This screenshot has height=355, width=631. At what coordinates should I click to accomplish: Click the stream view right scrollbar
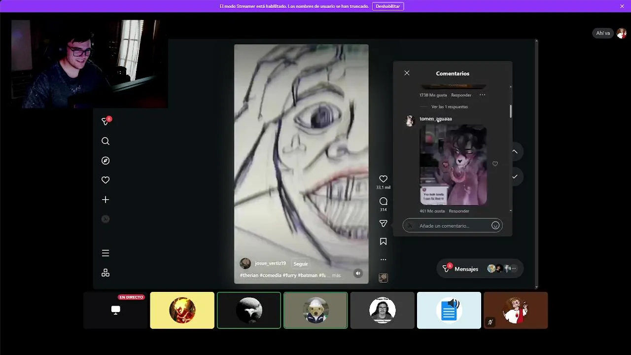pyautogui.click(x=536, y=164)
